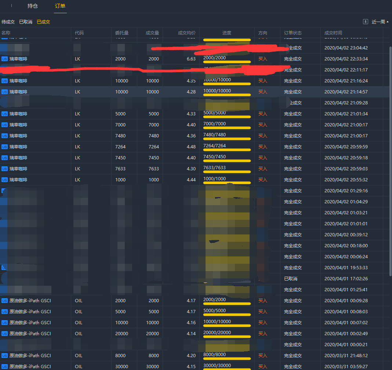The height and width of the screenshot is (370, 392).
Task: Show 已成交 filled orders
Action: point(43,22)
